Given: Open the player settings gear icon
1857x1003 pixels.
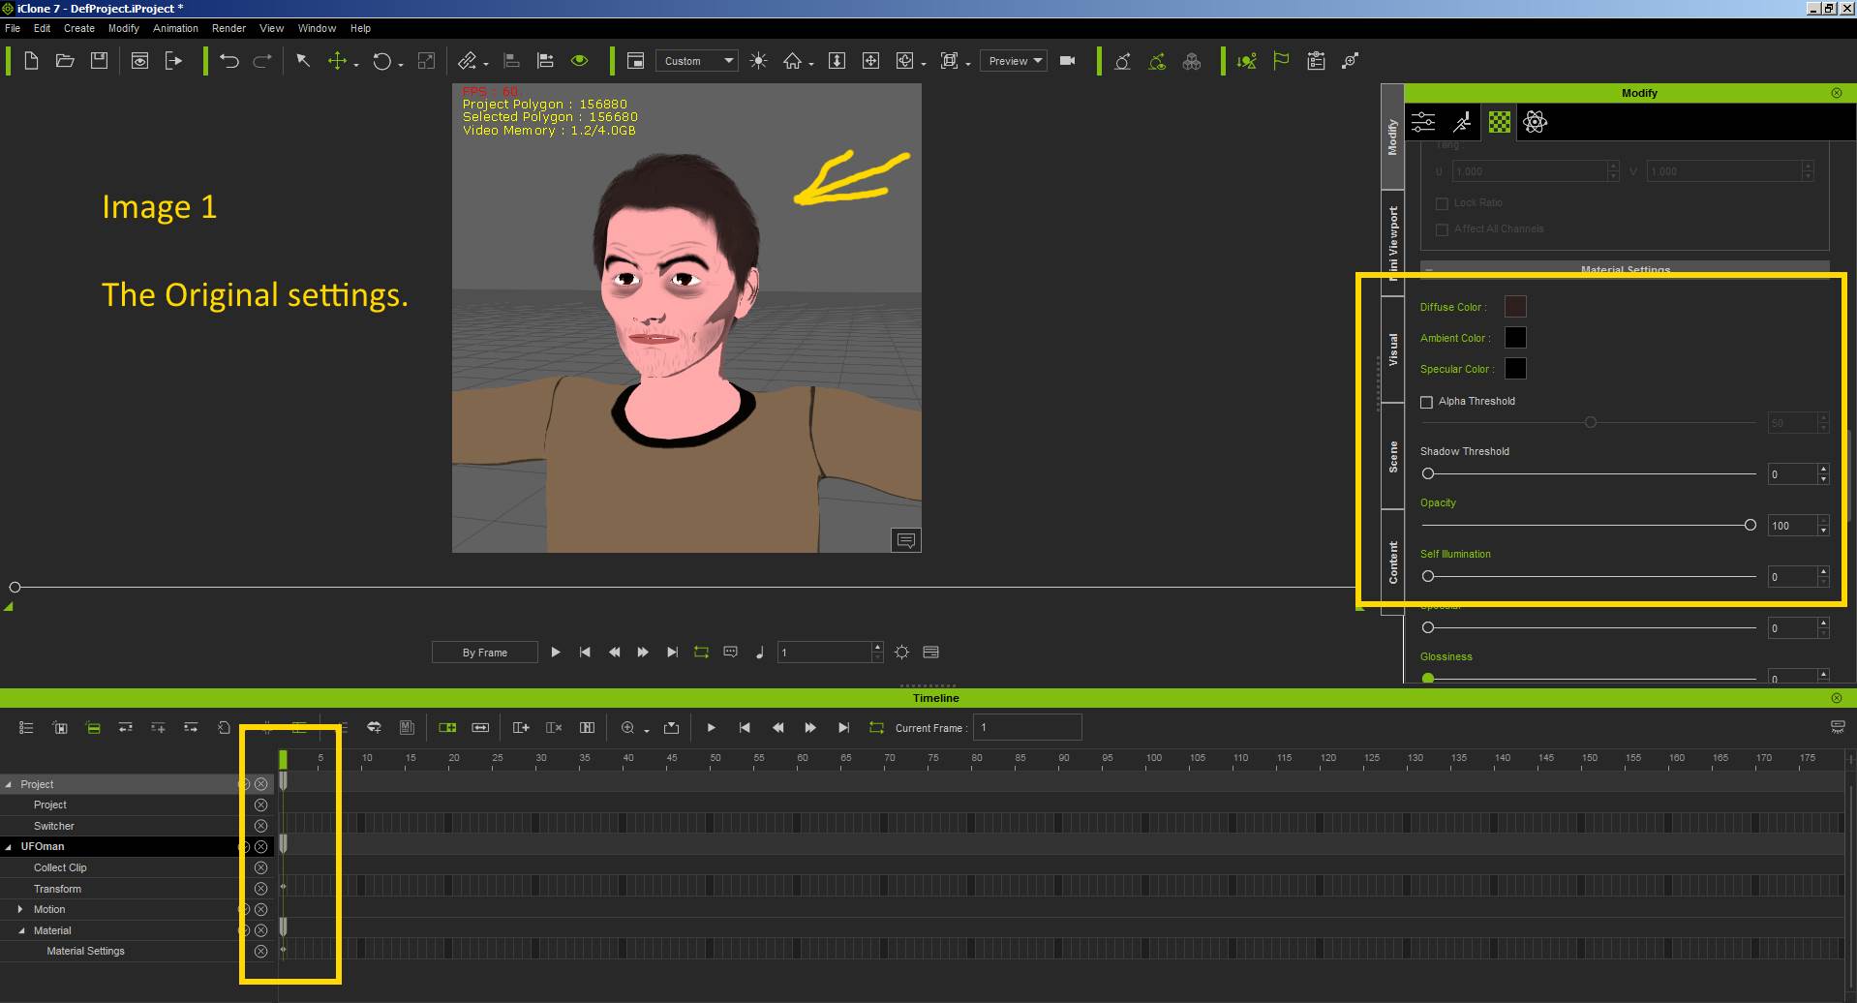Looking at the screenshot, I should 901,653.
